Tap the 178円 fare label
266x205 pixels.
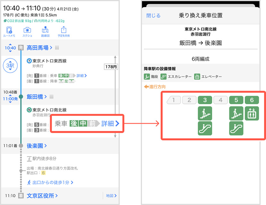click(111, 67)
